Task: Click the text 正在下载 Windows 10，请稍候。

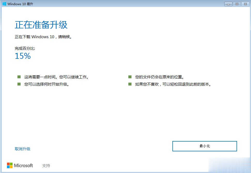Action: pyautogui.click(x=43, y=37)
